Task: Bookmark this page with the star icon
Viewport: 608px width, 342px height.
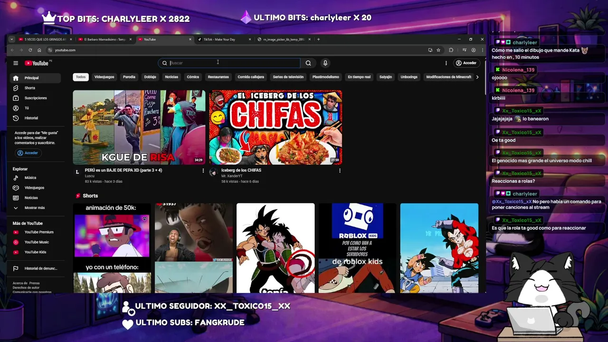Action: (x=438, y=50)
